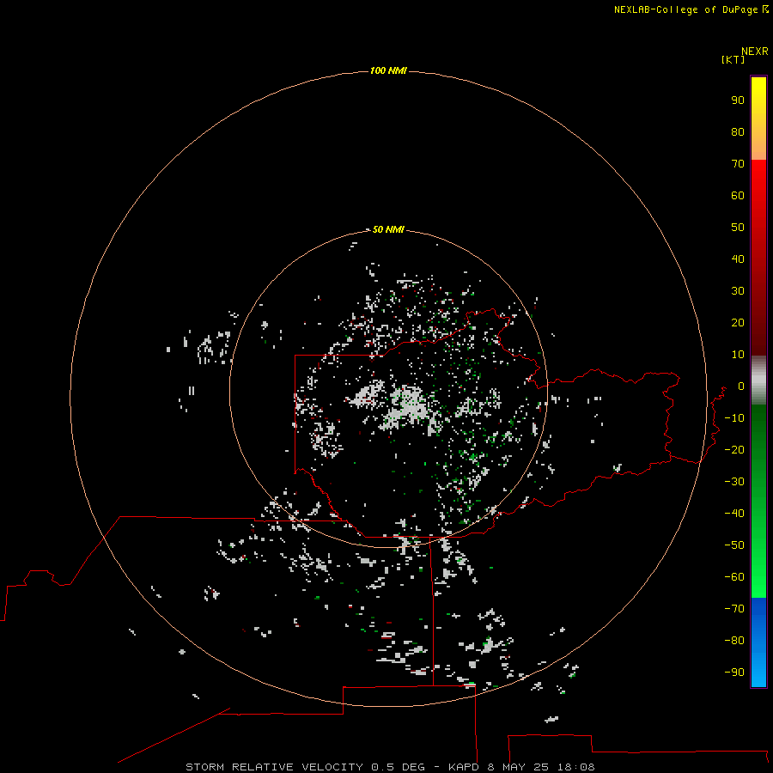Click the -60 value on the velocity scale
The height and width of the screenshot is (773, 773).
pyautogui.click(x=734, y=577)
